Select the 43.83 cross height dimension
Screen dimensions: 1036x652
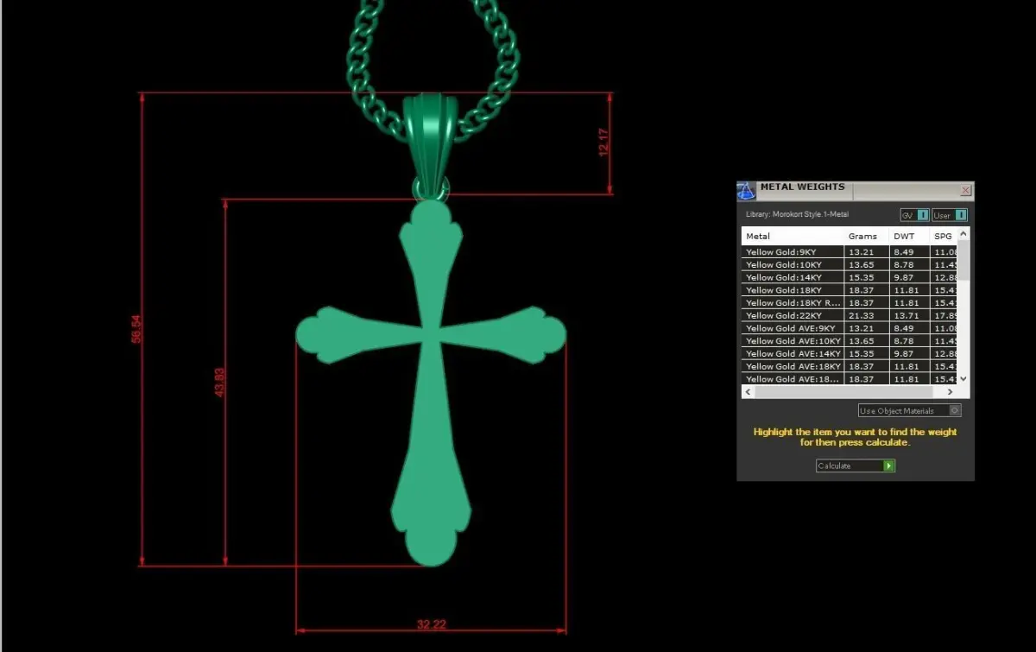[219, 383]
